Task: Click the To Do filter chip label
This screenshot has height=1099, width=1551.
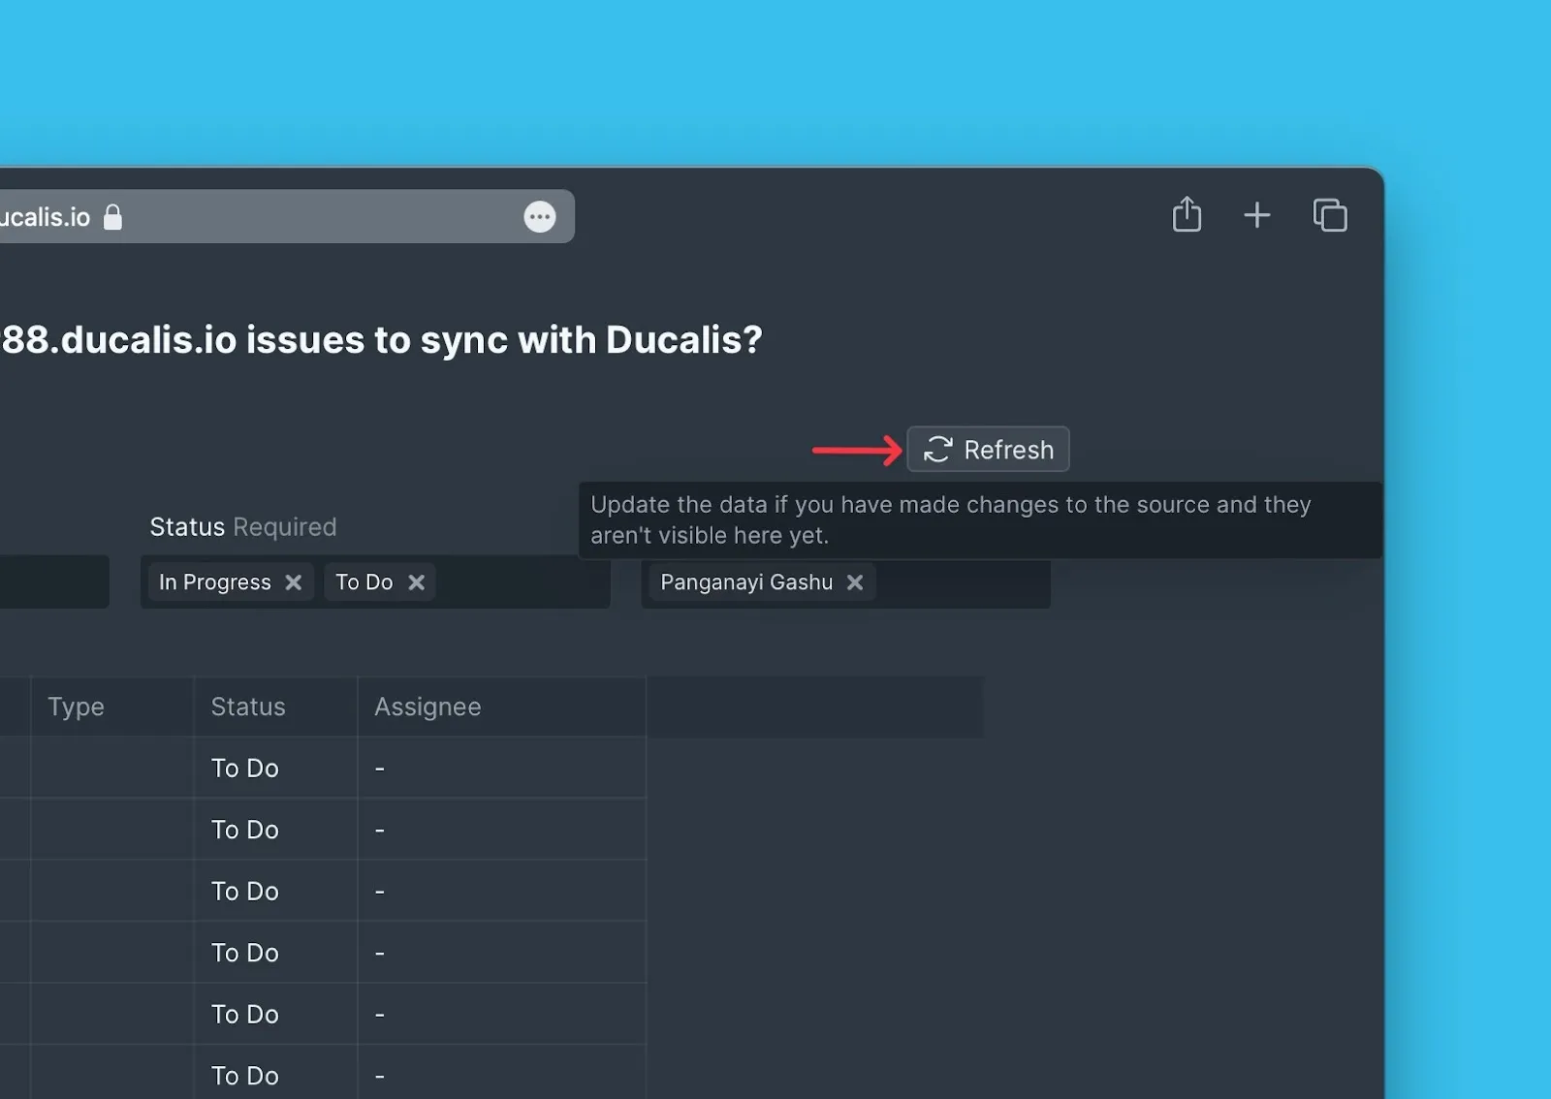Action: tap(364, 582)
